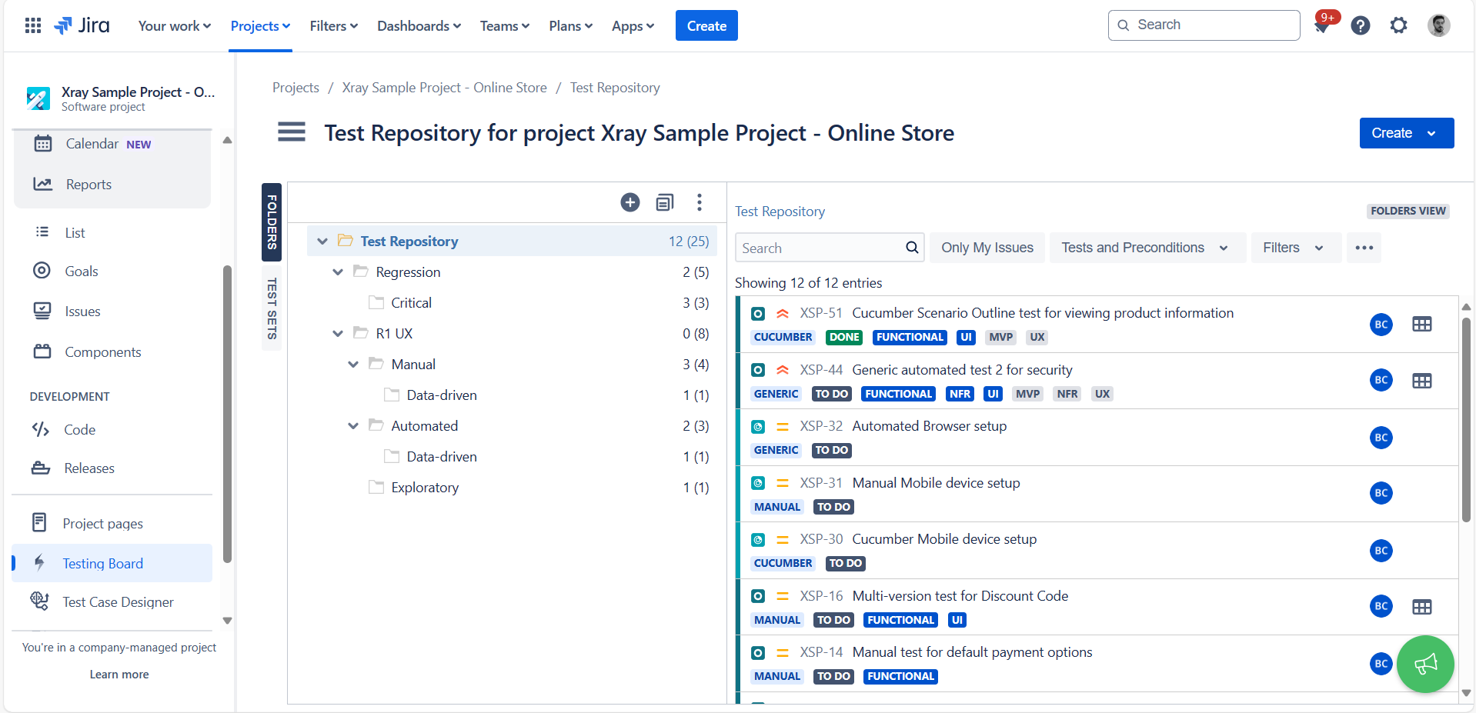1476x713 pixels.
Task: Click the Jira logo
Action: coord(82,25)
